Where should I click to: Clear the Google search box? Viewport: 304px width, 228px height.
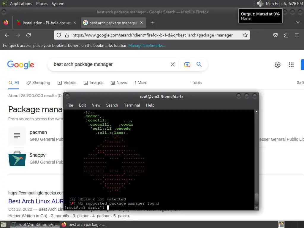pos(173,64)
